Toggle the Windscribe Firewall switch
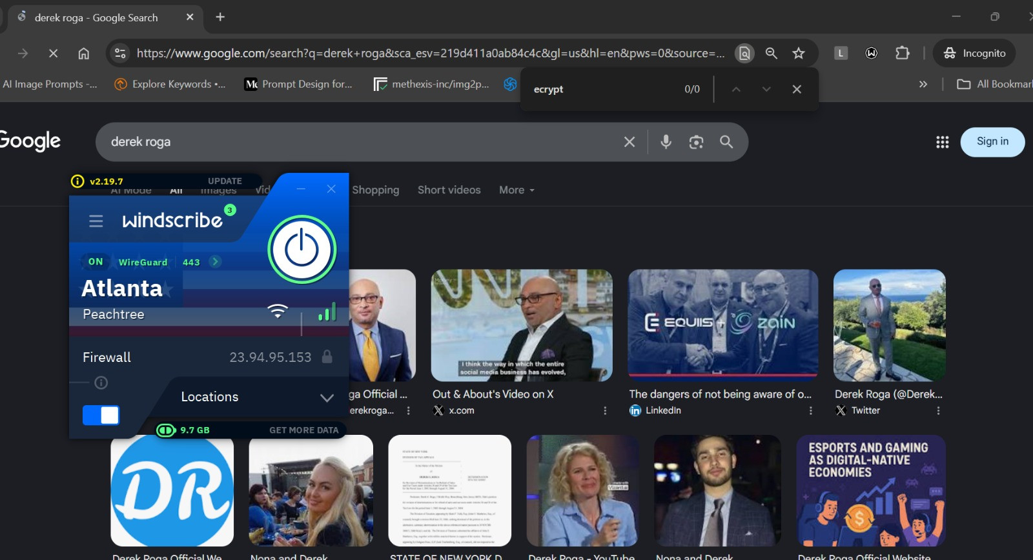 click(101, 415)
